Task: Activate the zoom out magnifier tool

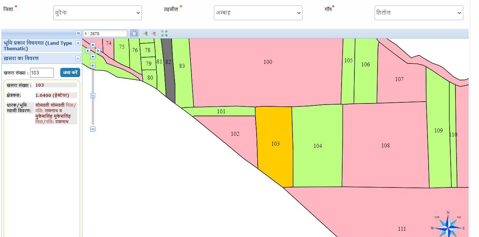Action: click(x=153, y=33)
